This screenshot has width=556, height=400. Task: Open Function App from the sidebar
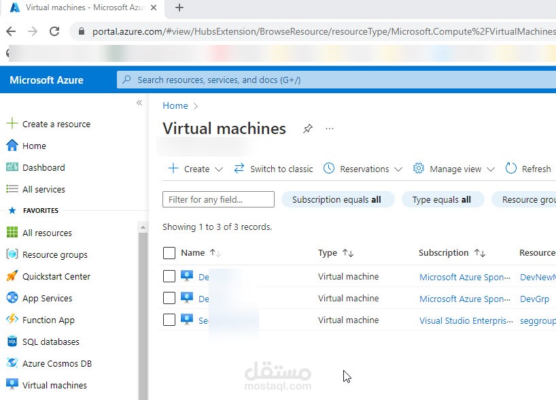tap(47, 320)
